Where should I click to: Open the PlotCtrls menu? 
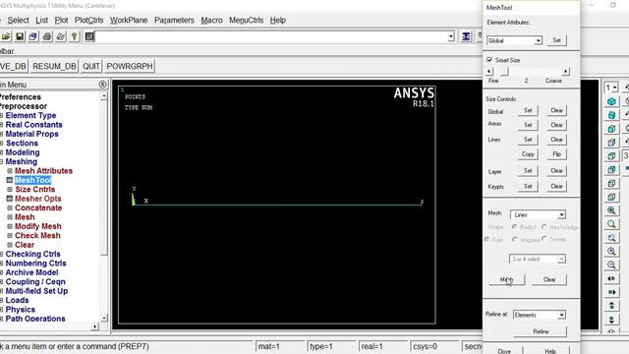point(89,20)
